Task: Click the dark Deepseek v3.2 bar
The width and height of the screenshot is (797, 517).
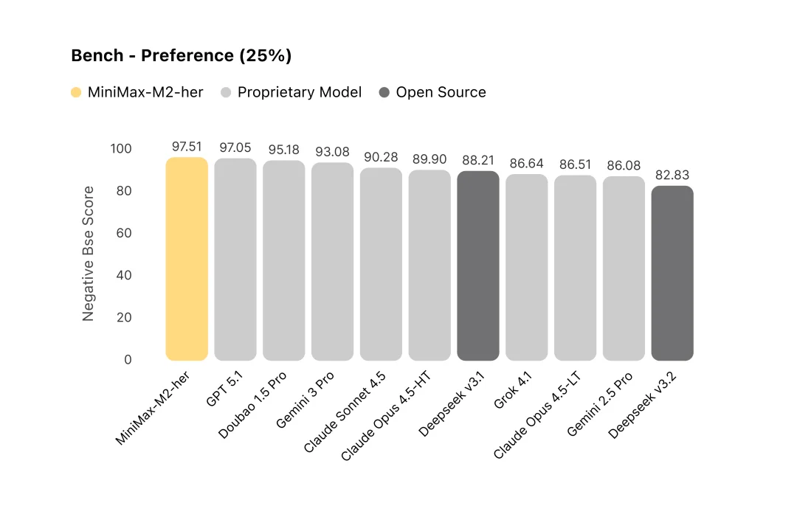Action: [672, 273]
